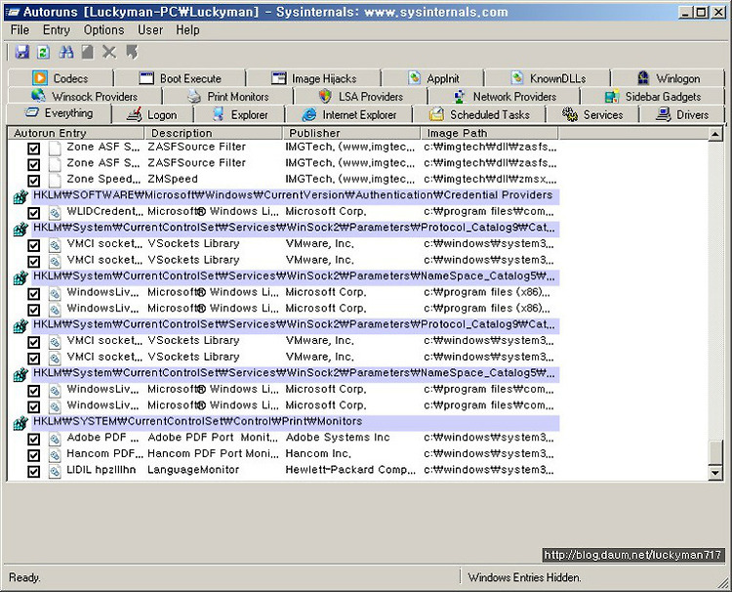Viewport: 732px width, 592px height.
Task: Click the Autoruns title bar app icon
Action: pyautogui.click(x=12, y=12)
